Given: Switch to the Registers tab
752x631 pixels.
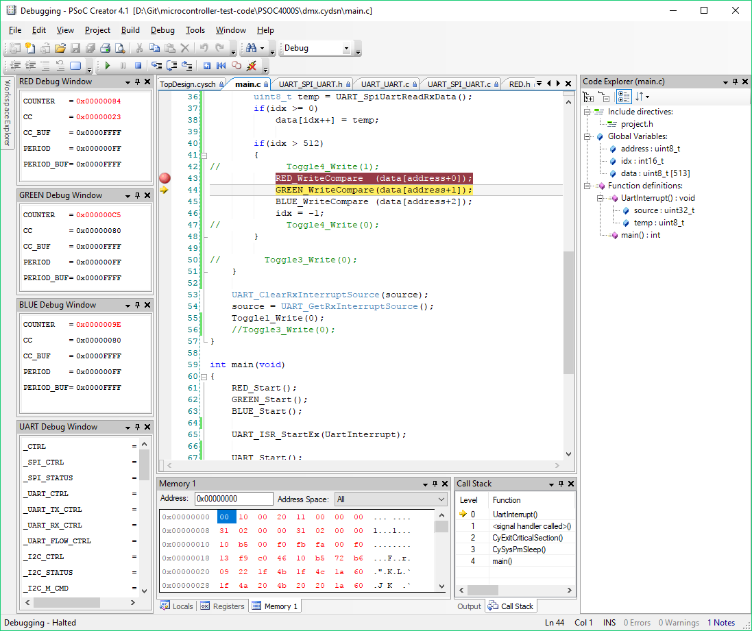Looking at the screenshot, I should (x=223, y=606).
